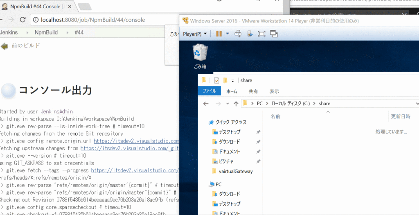Unpin デスクトップ with its pin icon
The width and height of the screenshot is (419, 215).
[x=258, y=132]
